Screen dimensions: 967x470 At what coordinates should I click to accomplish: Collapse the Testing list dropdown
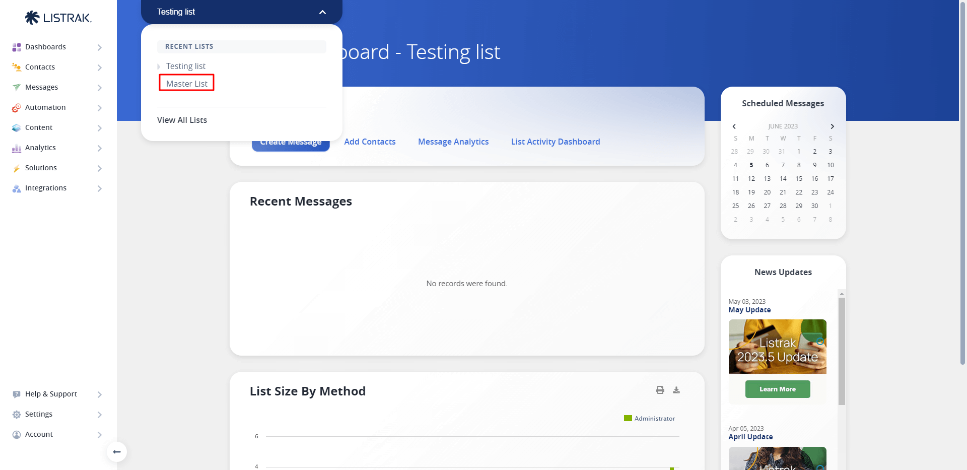tap(322, 12)
